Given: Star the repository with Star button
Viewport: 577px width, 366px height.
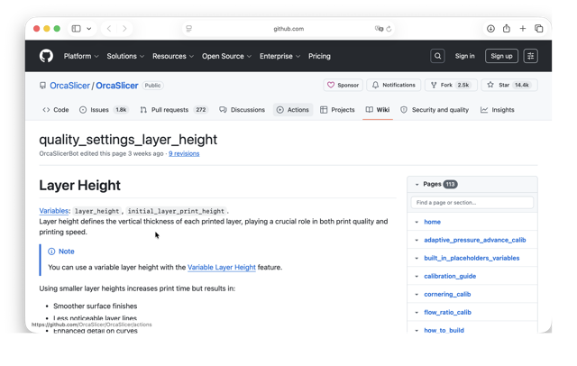Looking at the screenshot, I should coord(508,85).
